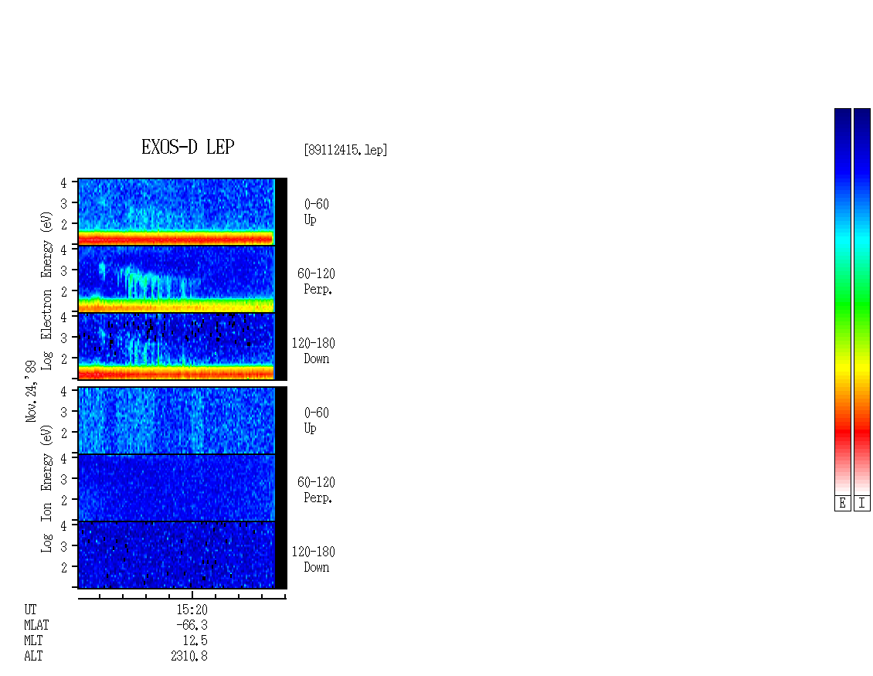Click the MLAT row label
Screen dimensions: 873x676
click(x=36, y=625)
